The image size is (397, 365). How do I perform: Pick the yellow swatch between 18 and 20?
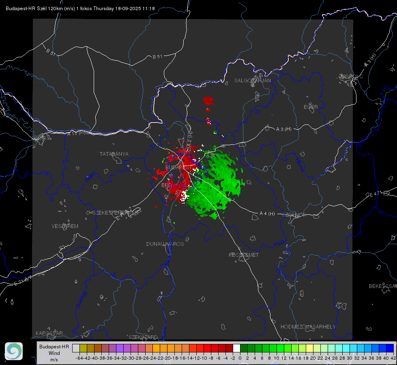(x=310, y=348)
